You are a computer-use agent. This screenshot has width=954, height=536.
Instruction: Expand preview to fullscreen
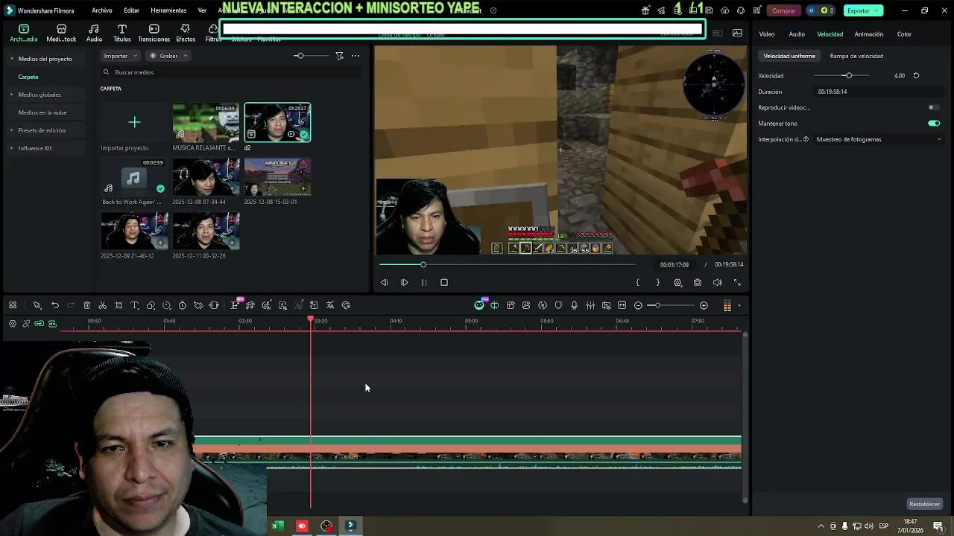point(737,283)
